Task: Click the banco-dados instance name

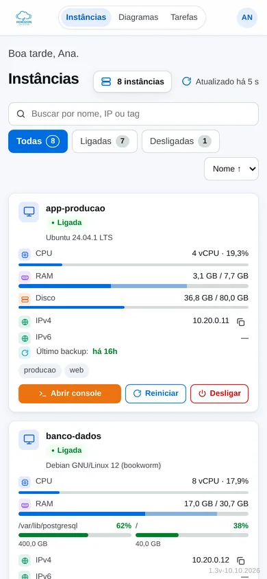Action: pyautogui.click(x=73, y=436)
